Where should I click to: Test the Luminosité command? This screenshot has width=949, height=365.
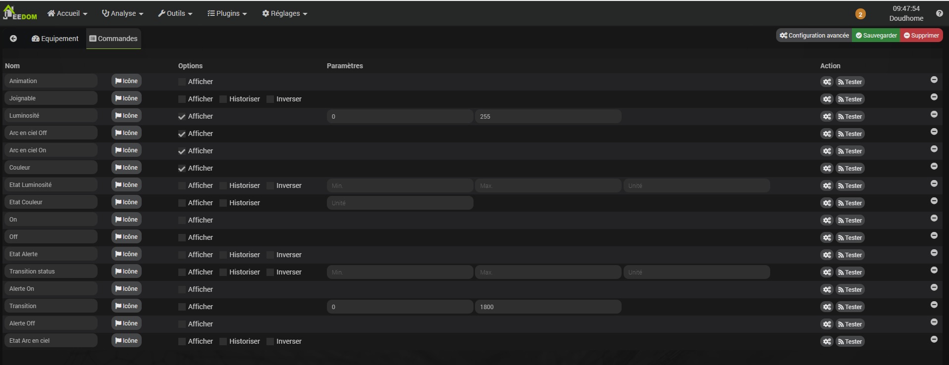(x=850, y=117)
